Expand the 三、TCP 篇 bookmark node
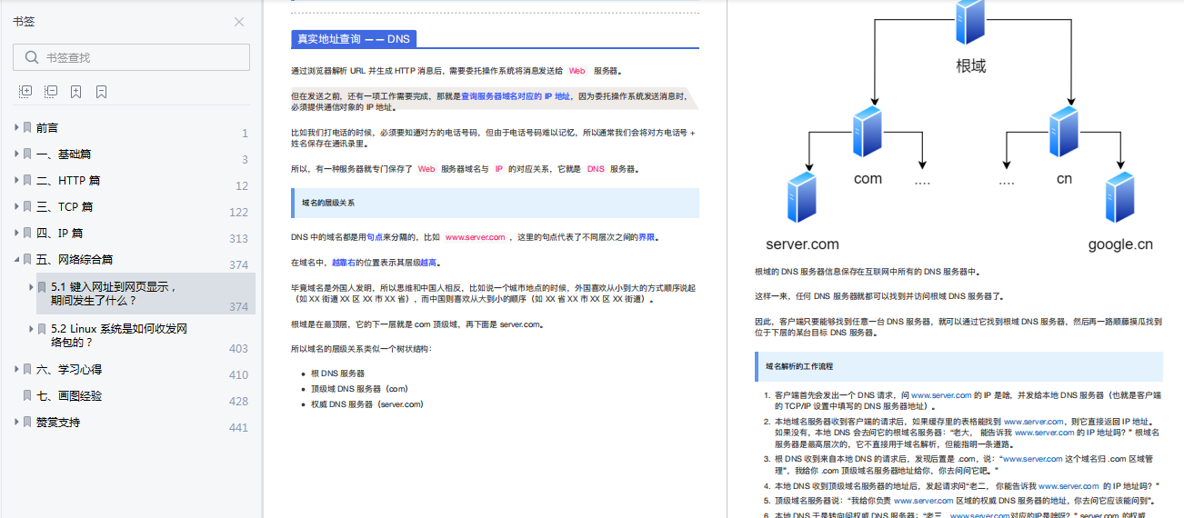 [x=16, y=207]
